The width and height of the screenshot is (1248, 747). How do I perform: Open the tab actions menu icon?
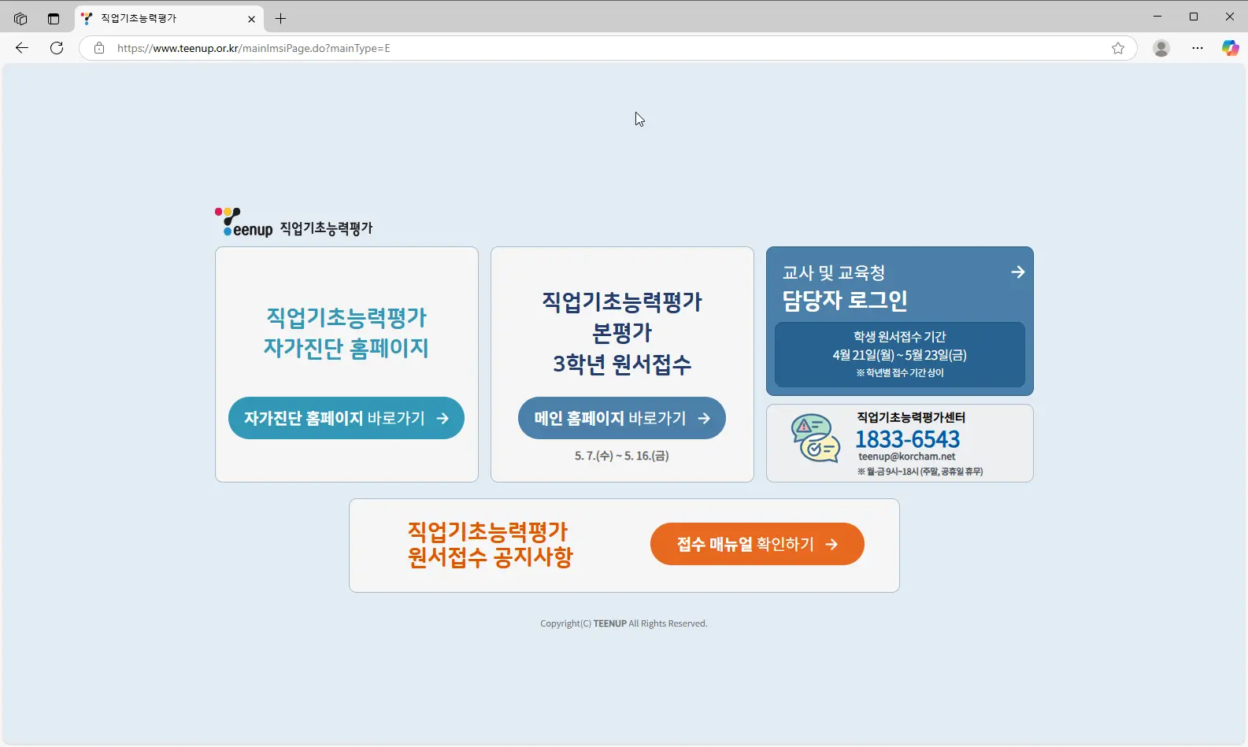click(x=54, y=18)
